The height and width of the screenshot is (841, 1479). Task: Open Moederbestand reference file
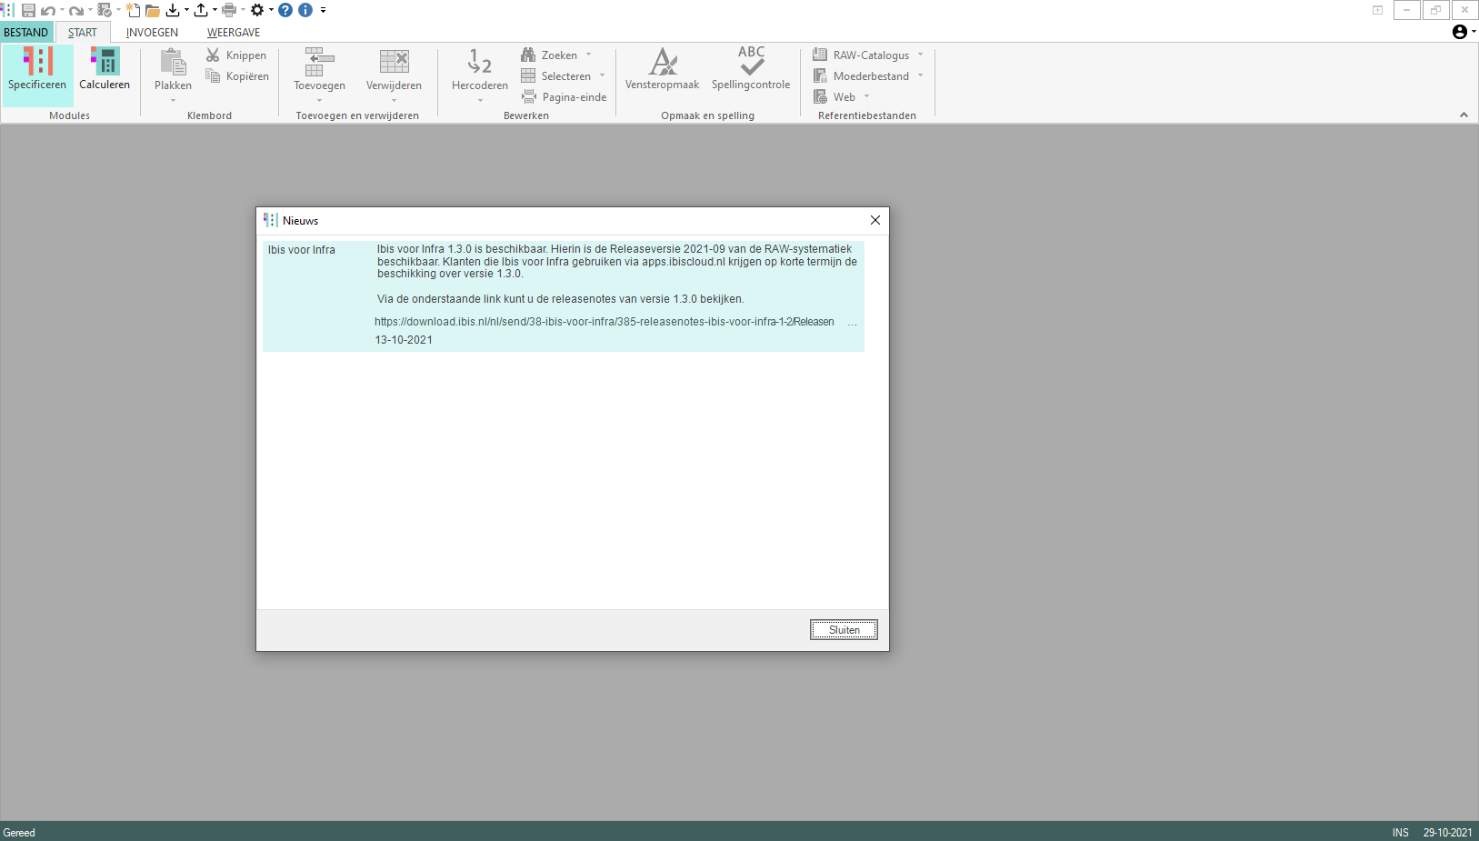point(862,76)
